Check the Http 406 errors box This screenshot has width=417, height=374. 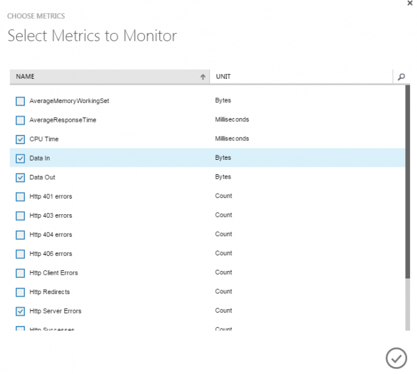[x=20, y=254]
